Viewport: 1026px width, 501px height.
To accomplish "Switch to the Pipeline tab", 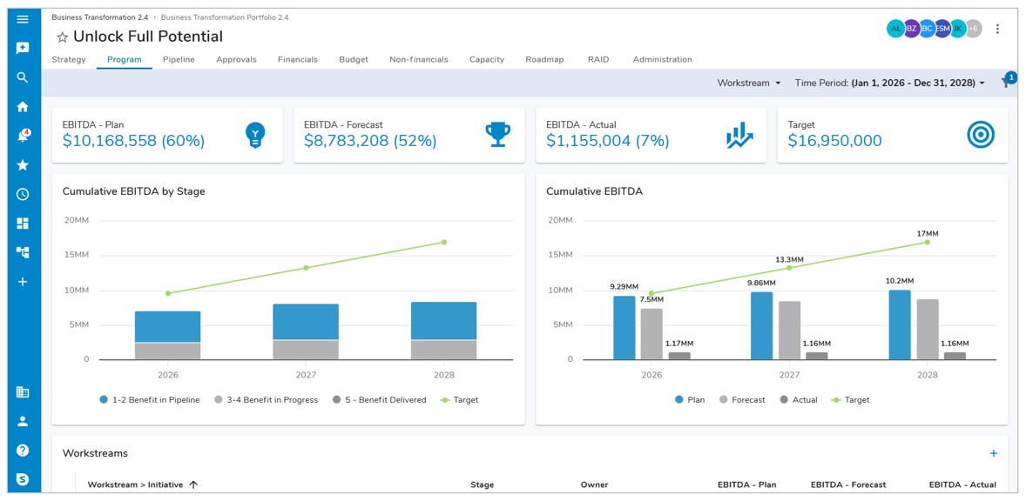I will 179,60.
